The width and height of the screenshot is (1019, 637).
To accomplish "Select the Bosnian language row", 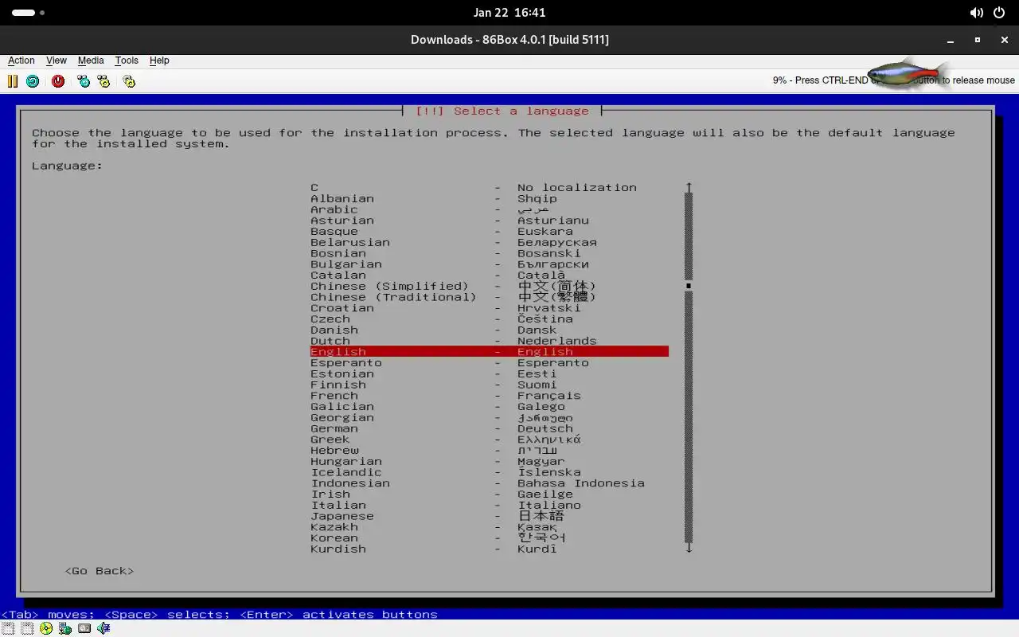I will (x=490, y=253).
